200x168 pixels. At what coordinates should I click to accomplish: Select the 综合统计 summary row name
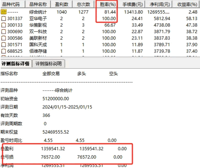(38, 12)
